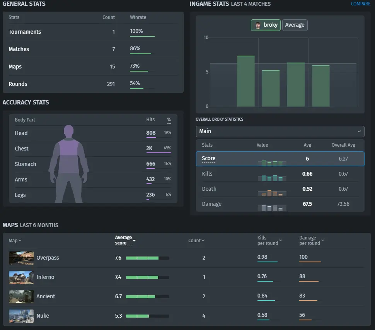Sort maps by Average score column
The width and height of the screenshot is (375, 330).
[x=125, y=240]
